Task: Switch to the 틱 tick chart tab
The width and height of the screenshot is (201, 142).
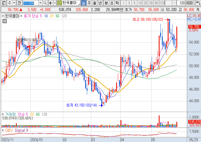Action: click(x=117, y=3)
